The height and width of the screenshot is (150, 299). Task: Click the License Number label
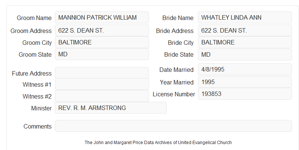174,94
